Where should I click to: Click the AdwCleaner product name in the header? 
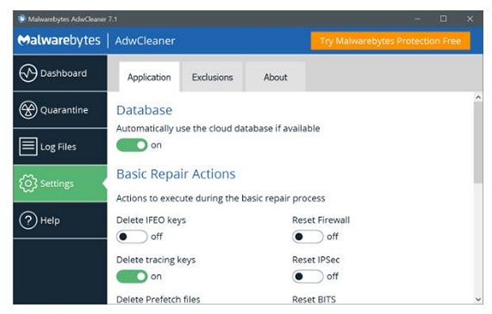(x=145, y=40)
